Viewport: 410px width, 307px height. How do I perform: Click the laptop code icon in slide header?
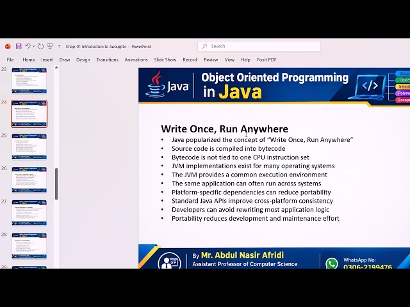(x=368, y=87)
